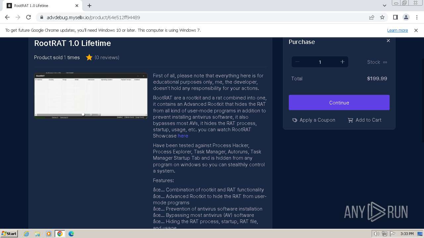Click the system clock 3:33 PM
This screenshot has height=238, width=424.
(407, 234)
